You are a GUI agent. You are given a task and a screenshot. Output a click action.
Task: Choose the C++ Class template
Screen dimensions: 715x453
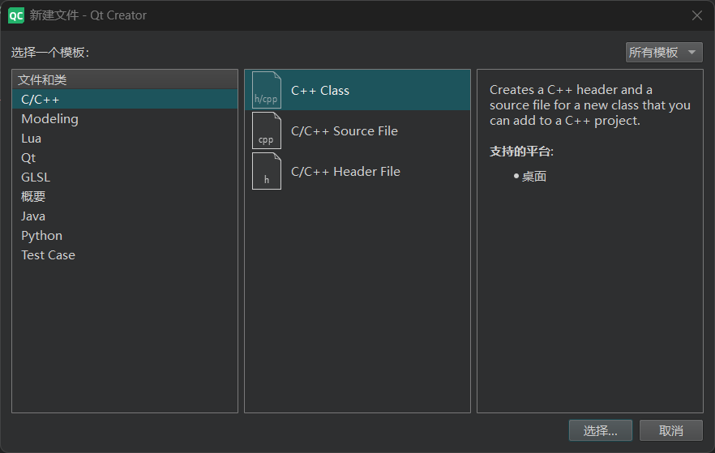pos(357,90)
